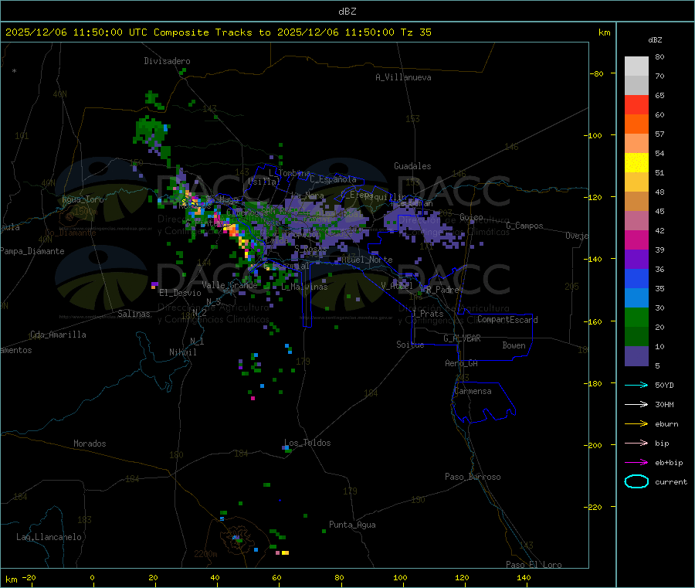Click the 'Cda_Amarilla' map label
This screenshot has width=695, height=588.
[x=58, y=335]
